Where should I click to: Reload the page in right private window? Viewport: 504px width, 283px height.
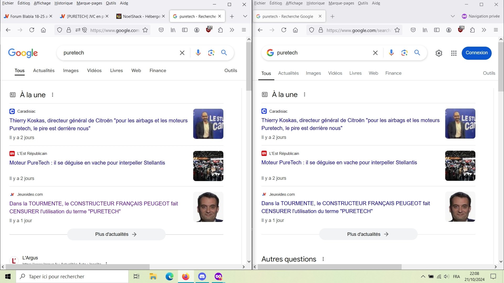(x=284, y=30)
